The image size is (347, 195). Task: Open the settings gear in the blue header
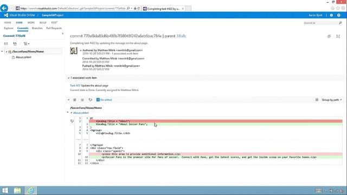coord(331,15)
